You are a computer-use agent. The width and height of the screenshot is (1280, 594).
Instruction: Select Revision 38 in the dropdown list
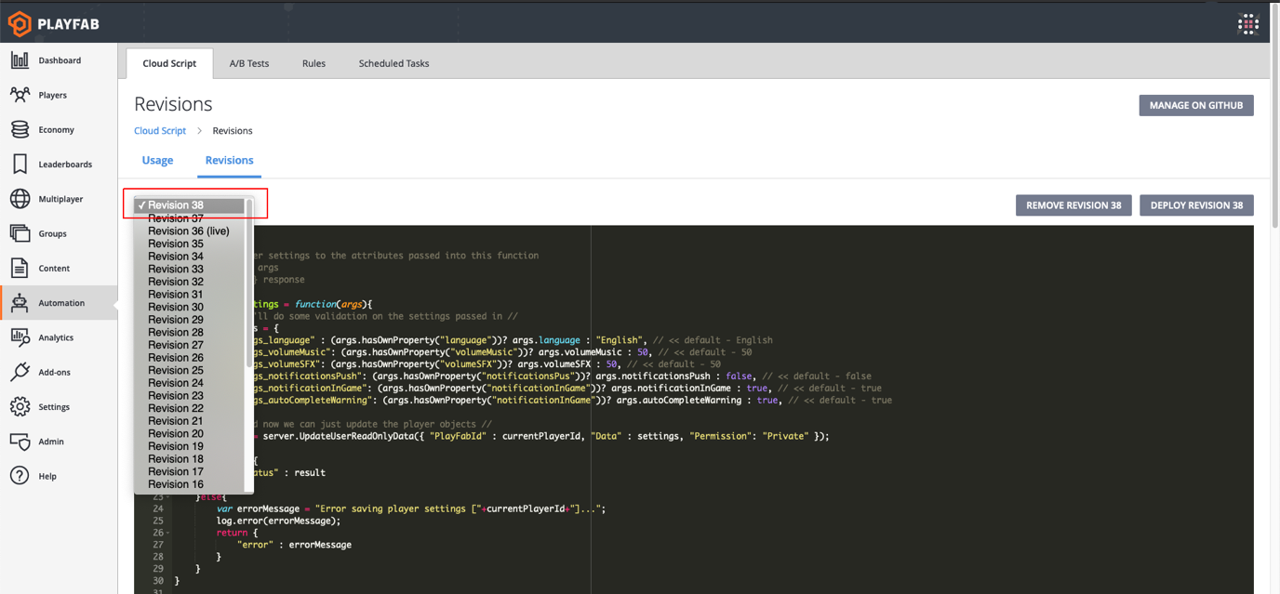pos(189,205)
